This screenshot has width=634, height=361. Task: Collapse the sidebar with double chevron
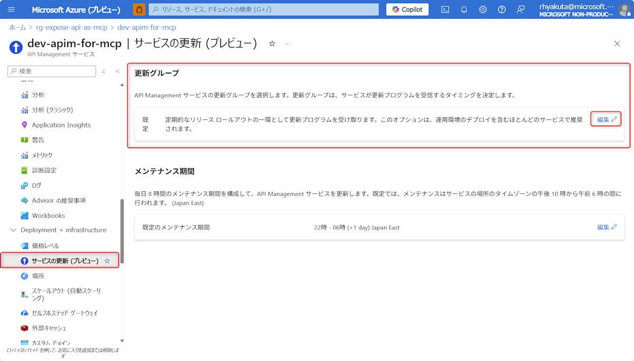(x=117, y=71)
